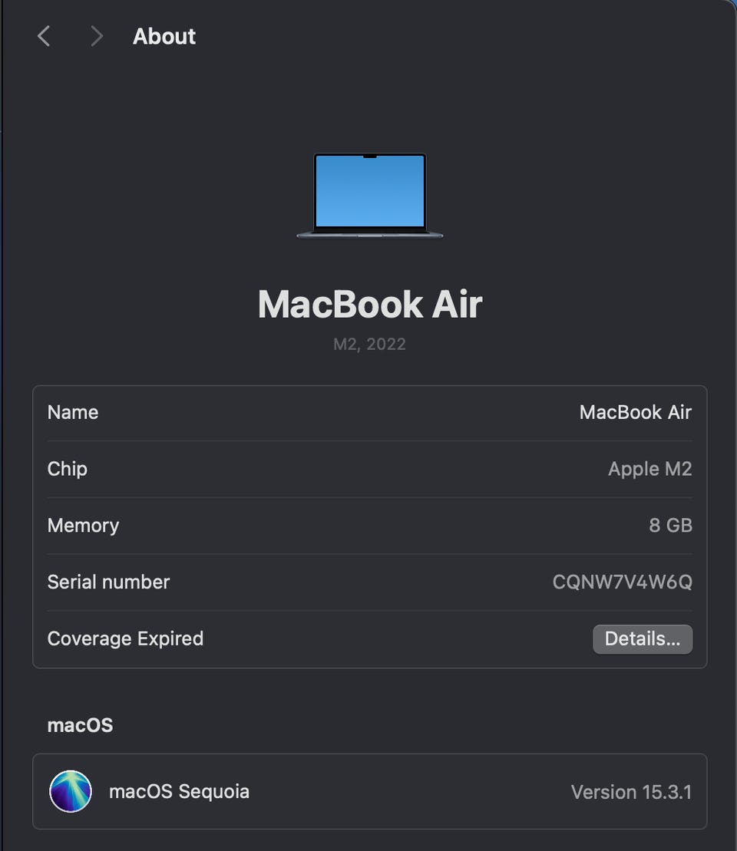This screenshot has width=737, height=851.
Task: Click the macOS Sequoia name text
Action: coord(179,791)
